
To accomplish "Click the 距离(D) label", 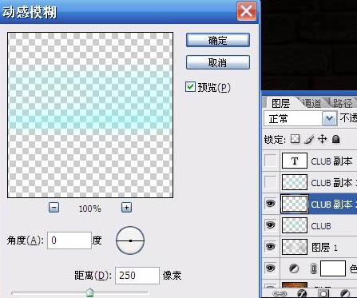I will pos(93,276).
